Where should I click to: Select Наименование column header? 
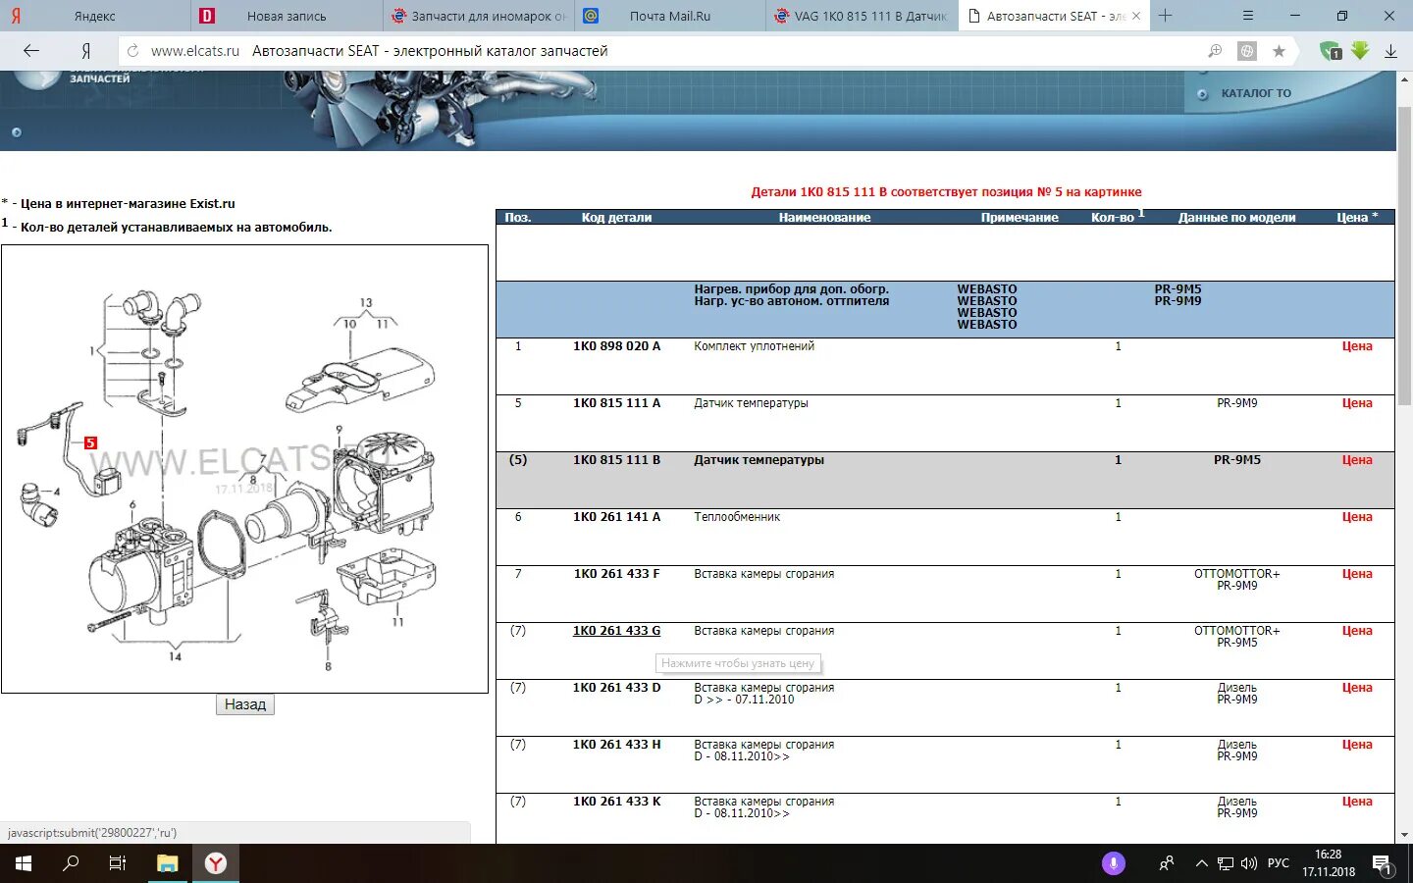824,218
